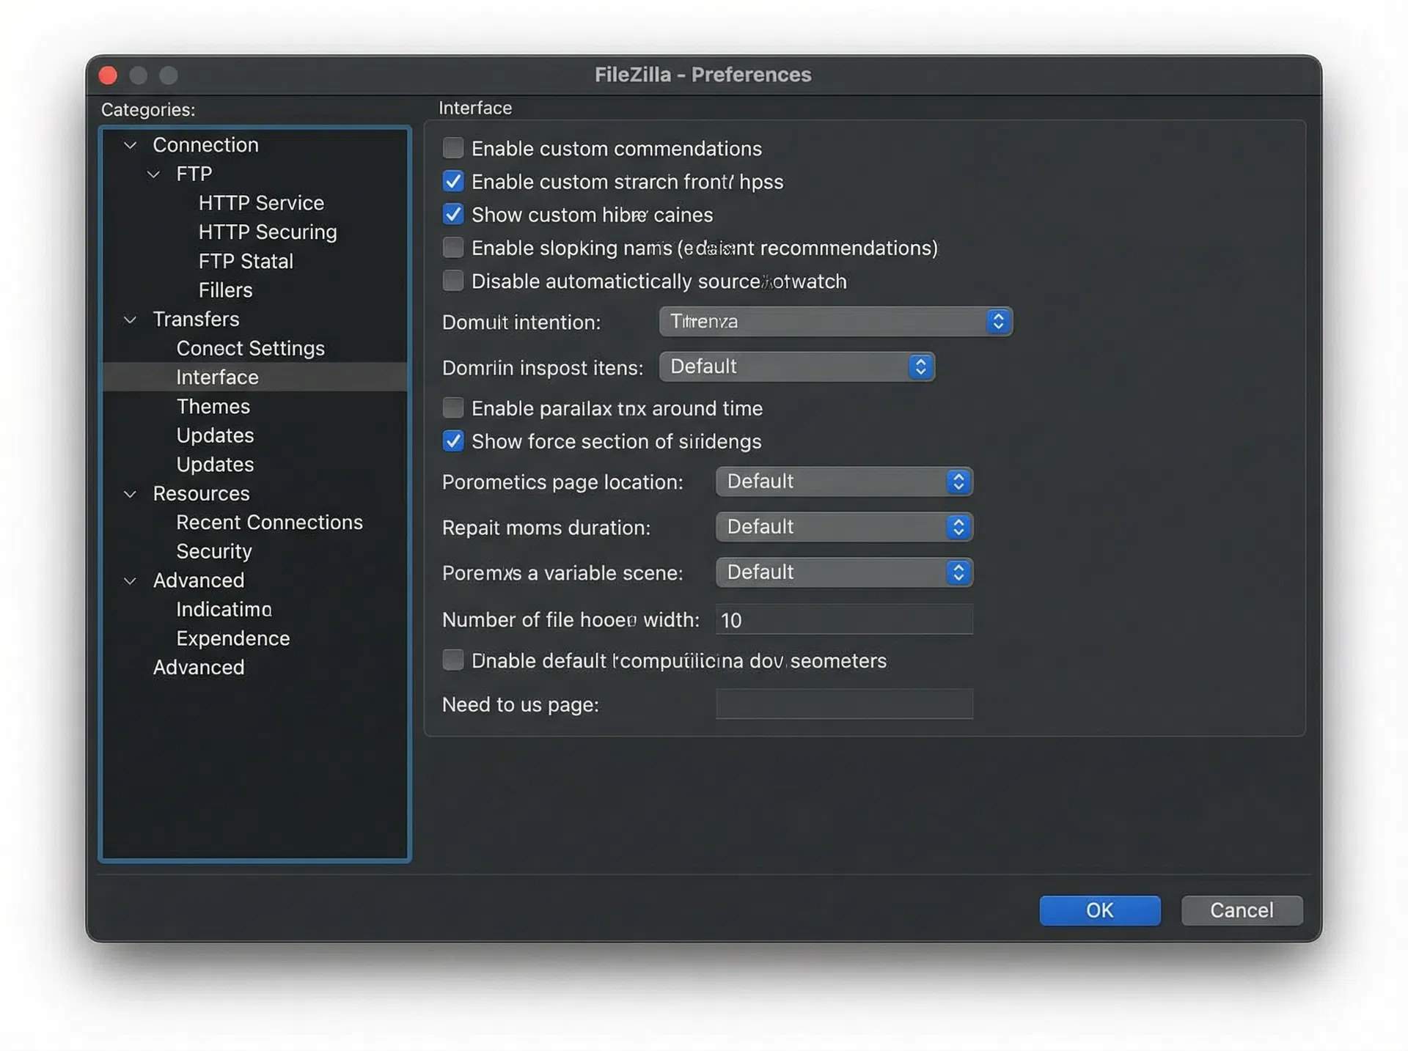1408x1051 pixels.
Task: Open Domriin inspost itens dropdown
Action: (x=797, y=366)
